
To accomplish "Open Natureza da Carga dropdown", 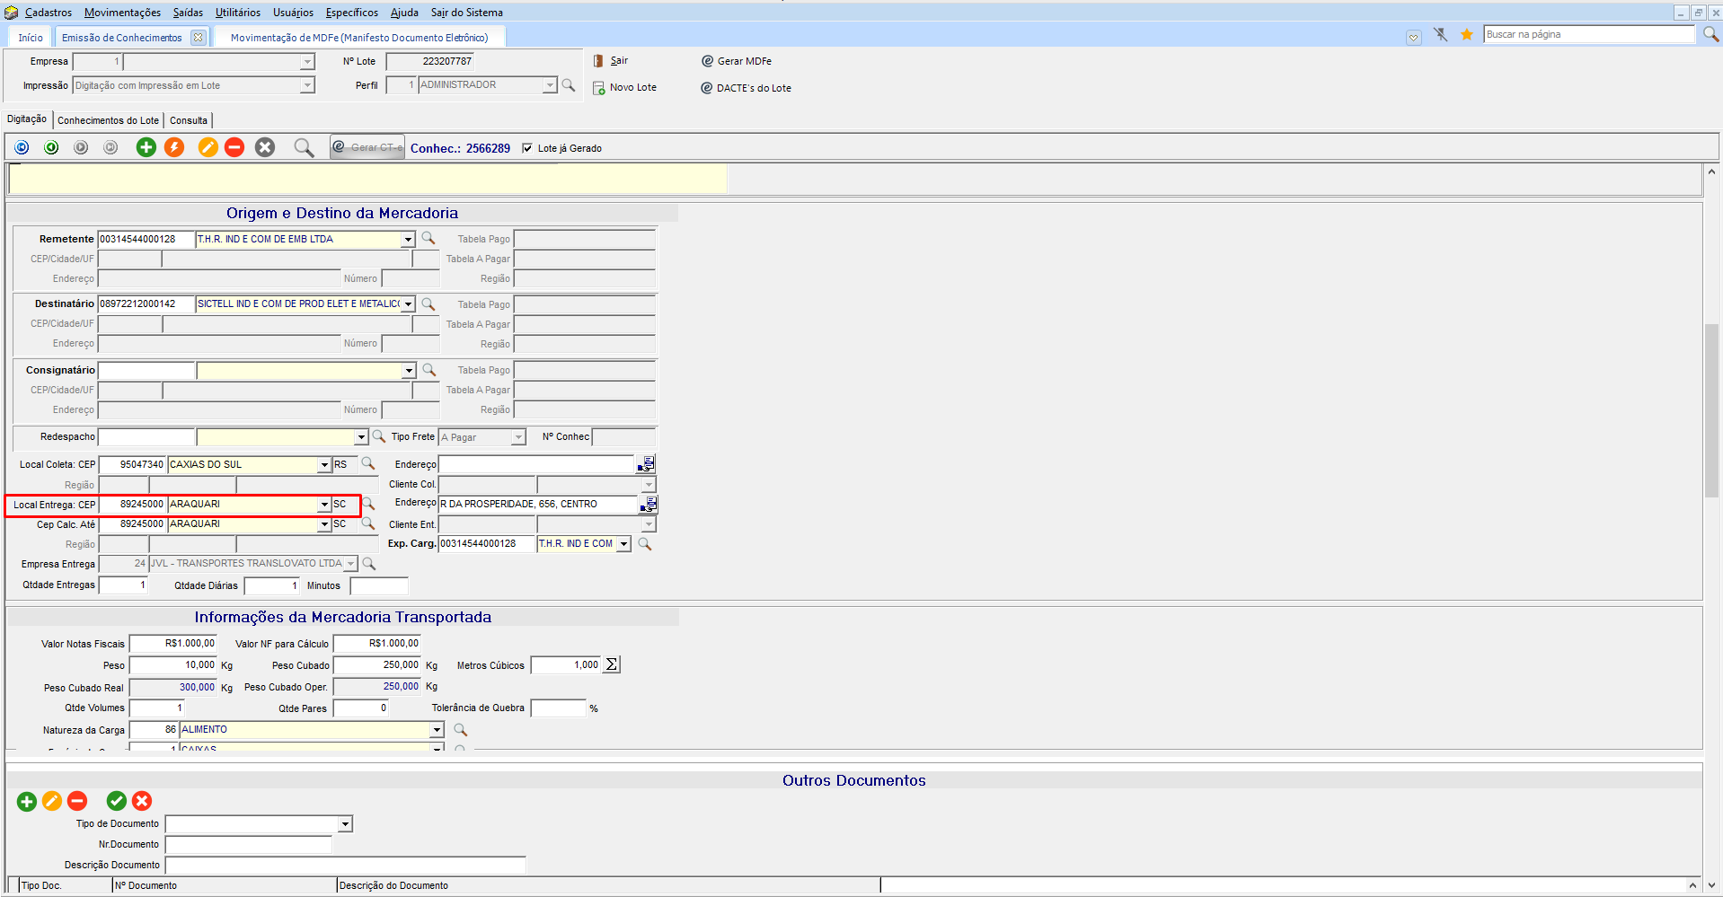I will [437, 730].
